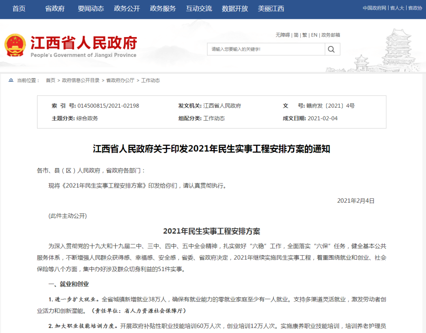The height and width of the screenshot is (333, 426).
Task: Open the 数据开放 navigation menu item
Action: [235, 9]
